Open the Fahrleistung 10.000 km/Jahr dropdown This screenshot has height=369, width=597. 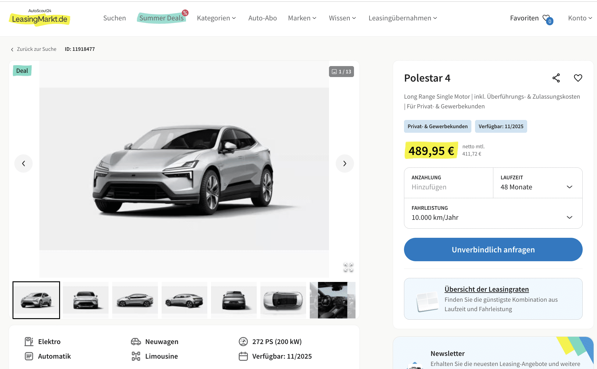pyautogui.click(x=493, y=213)
